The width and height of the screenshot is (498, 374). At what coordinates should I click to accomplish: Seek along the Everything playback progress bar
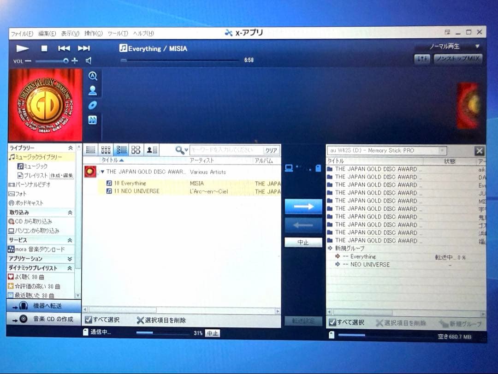180,60
